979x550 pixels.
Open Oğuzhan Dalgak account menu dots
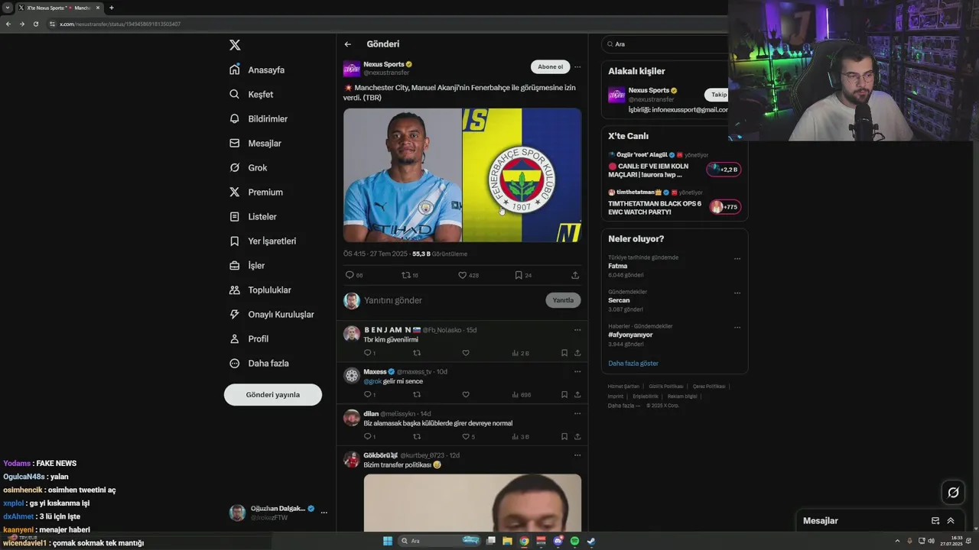324,513
